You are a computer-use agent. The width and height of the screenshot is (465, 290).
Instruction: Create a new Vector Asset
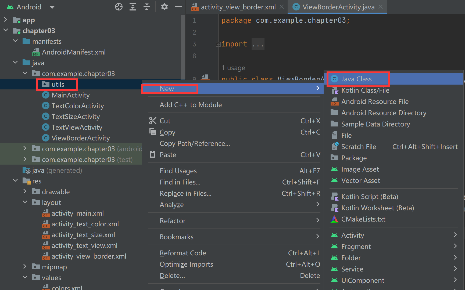(394, 180)
